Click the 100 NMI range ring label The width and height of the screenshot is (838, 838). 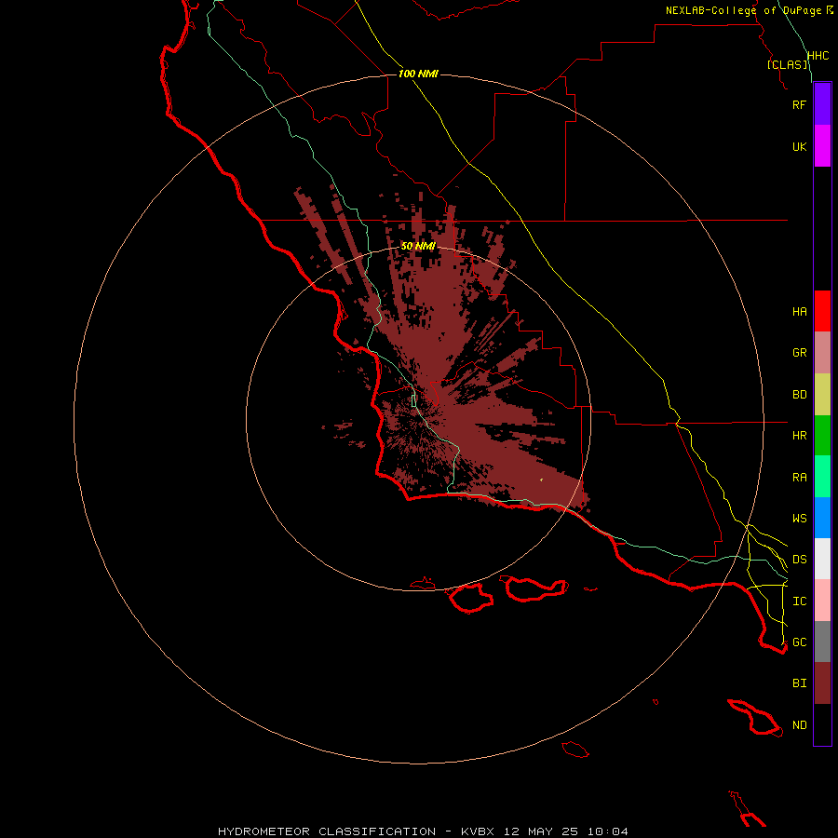(x=418, y=74)
